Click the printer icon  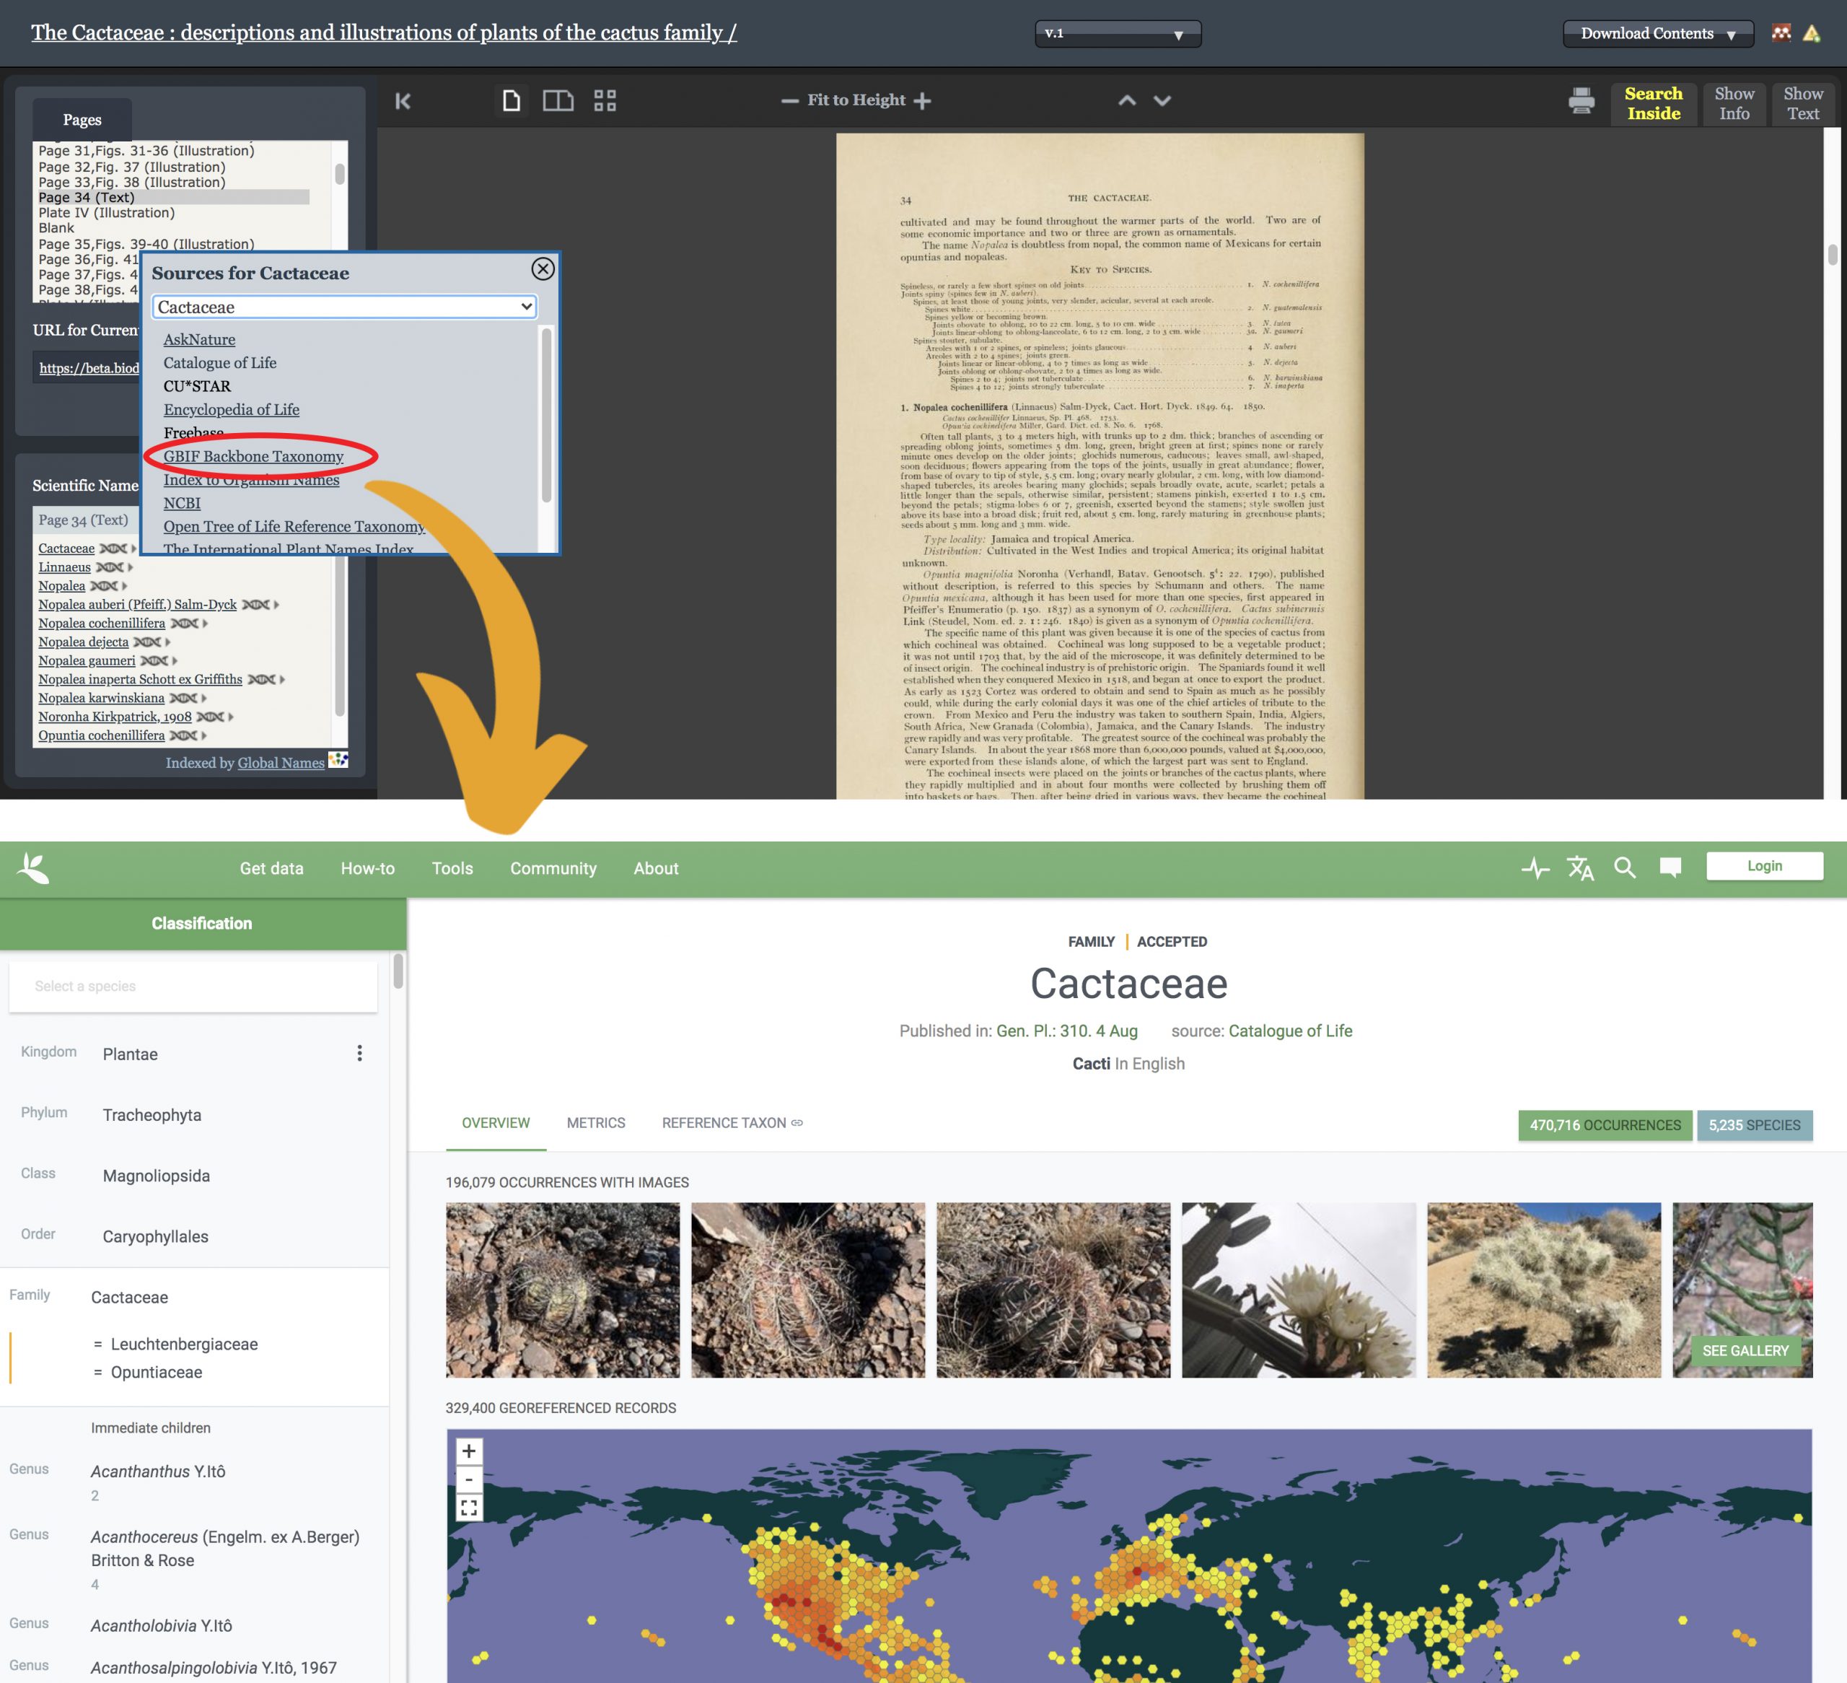(1581, 101)
